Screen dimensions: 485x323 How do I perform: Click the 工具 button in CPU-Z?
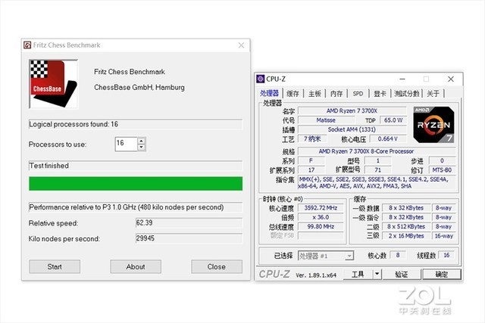pos(358,275)
